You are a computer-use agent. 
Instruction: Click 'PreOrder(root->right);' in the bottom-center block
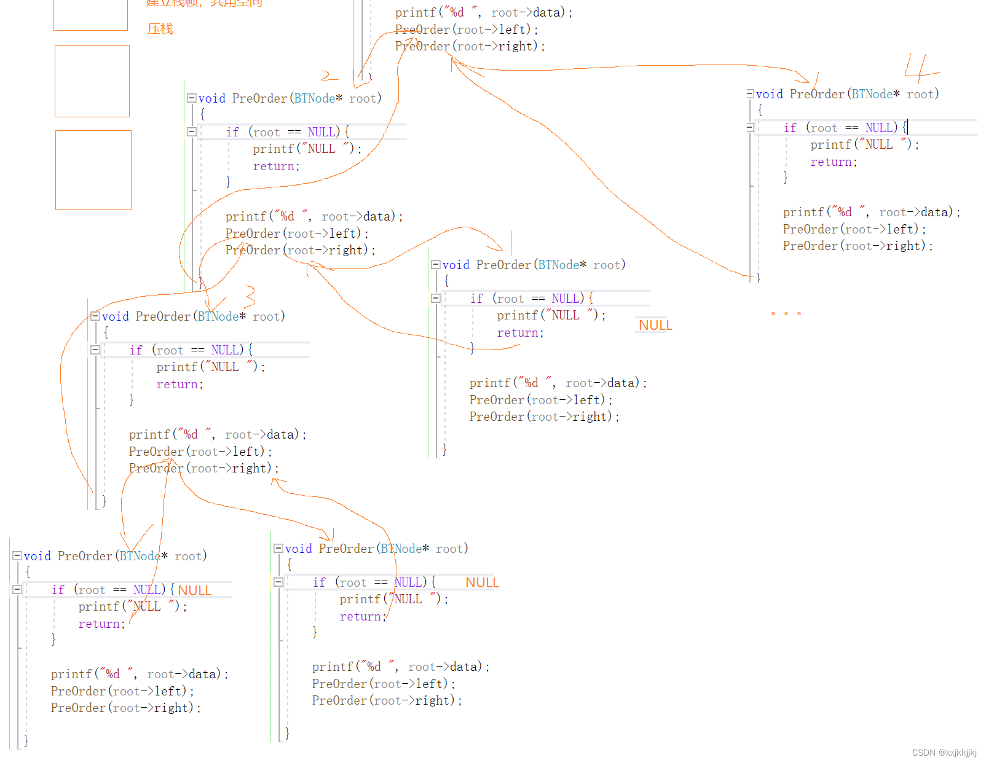click(x=387, y=700)
